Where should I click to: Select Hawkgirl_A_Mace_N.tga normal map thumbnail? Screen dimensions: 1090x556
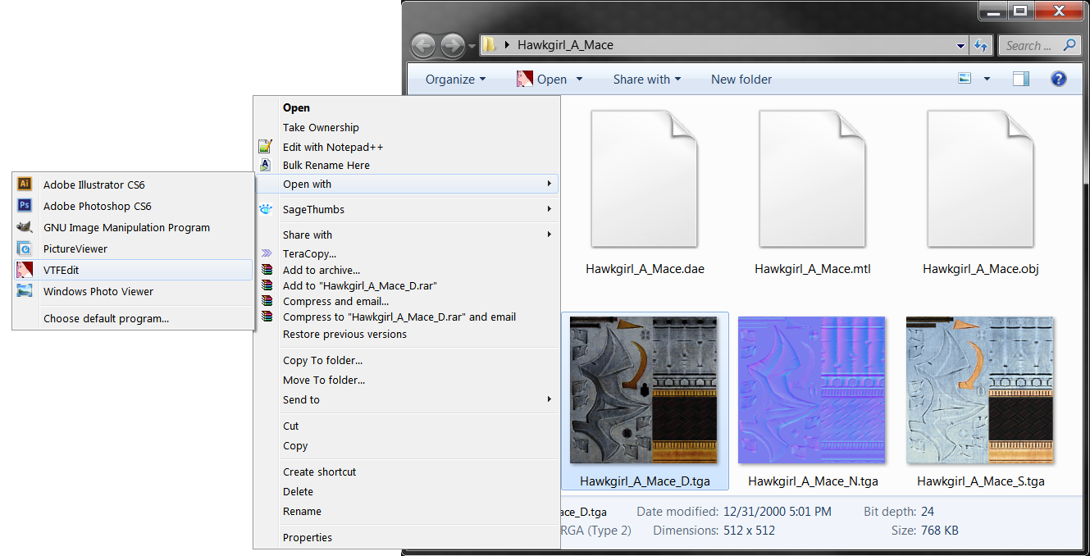tap(812, 390)
